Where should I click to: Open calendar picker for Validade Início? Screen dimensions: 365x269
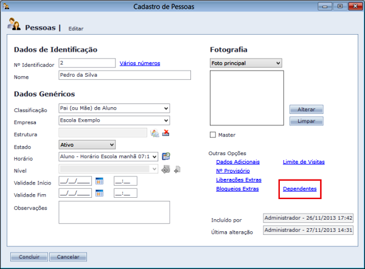(100, 181)
